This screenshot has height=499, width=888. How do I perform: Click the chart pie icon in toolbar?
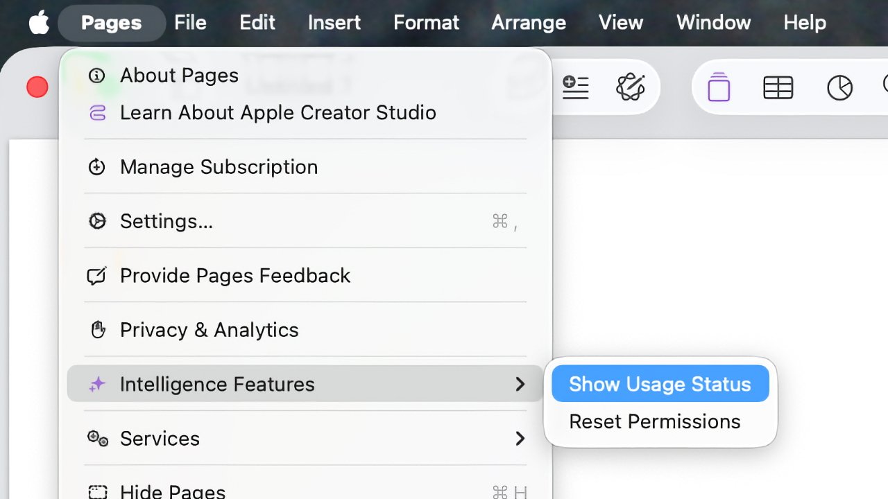[x=839, y=88]
